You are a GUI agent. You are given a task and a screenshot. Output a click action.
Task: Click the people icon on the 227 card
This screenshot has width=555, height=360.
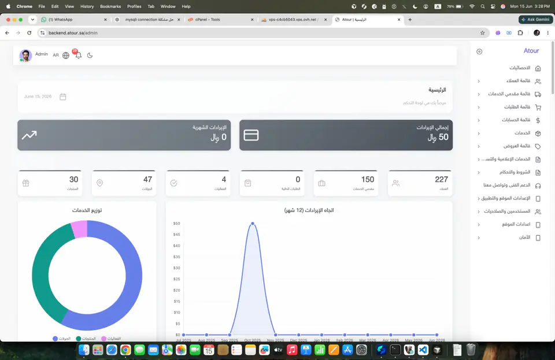click(395, 183)
